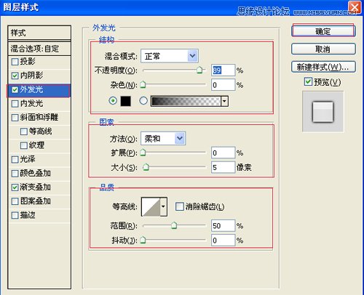Click the 扩展 percentage input field
This screenshot has width=364, height=295.
(223, 153)
